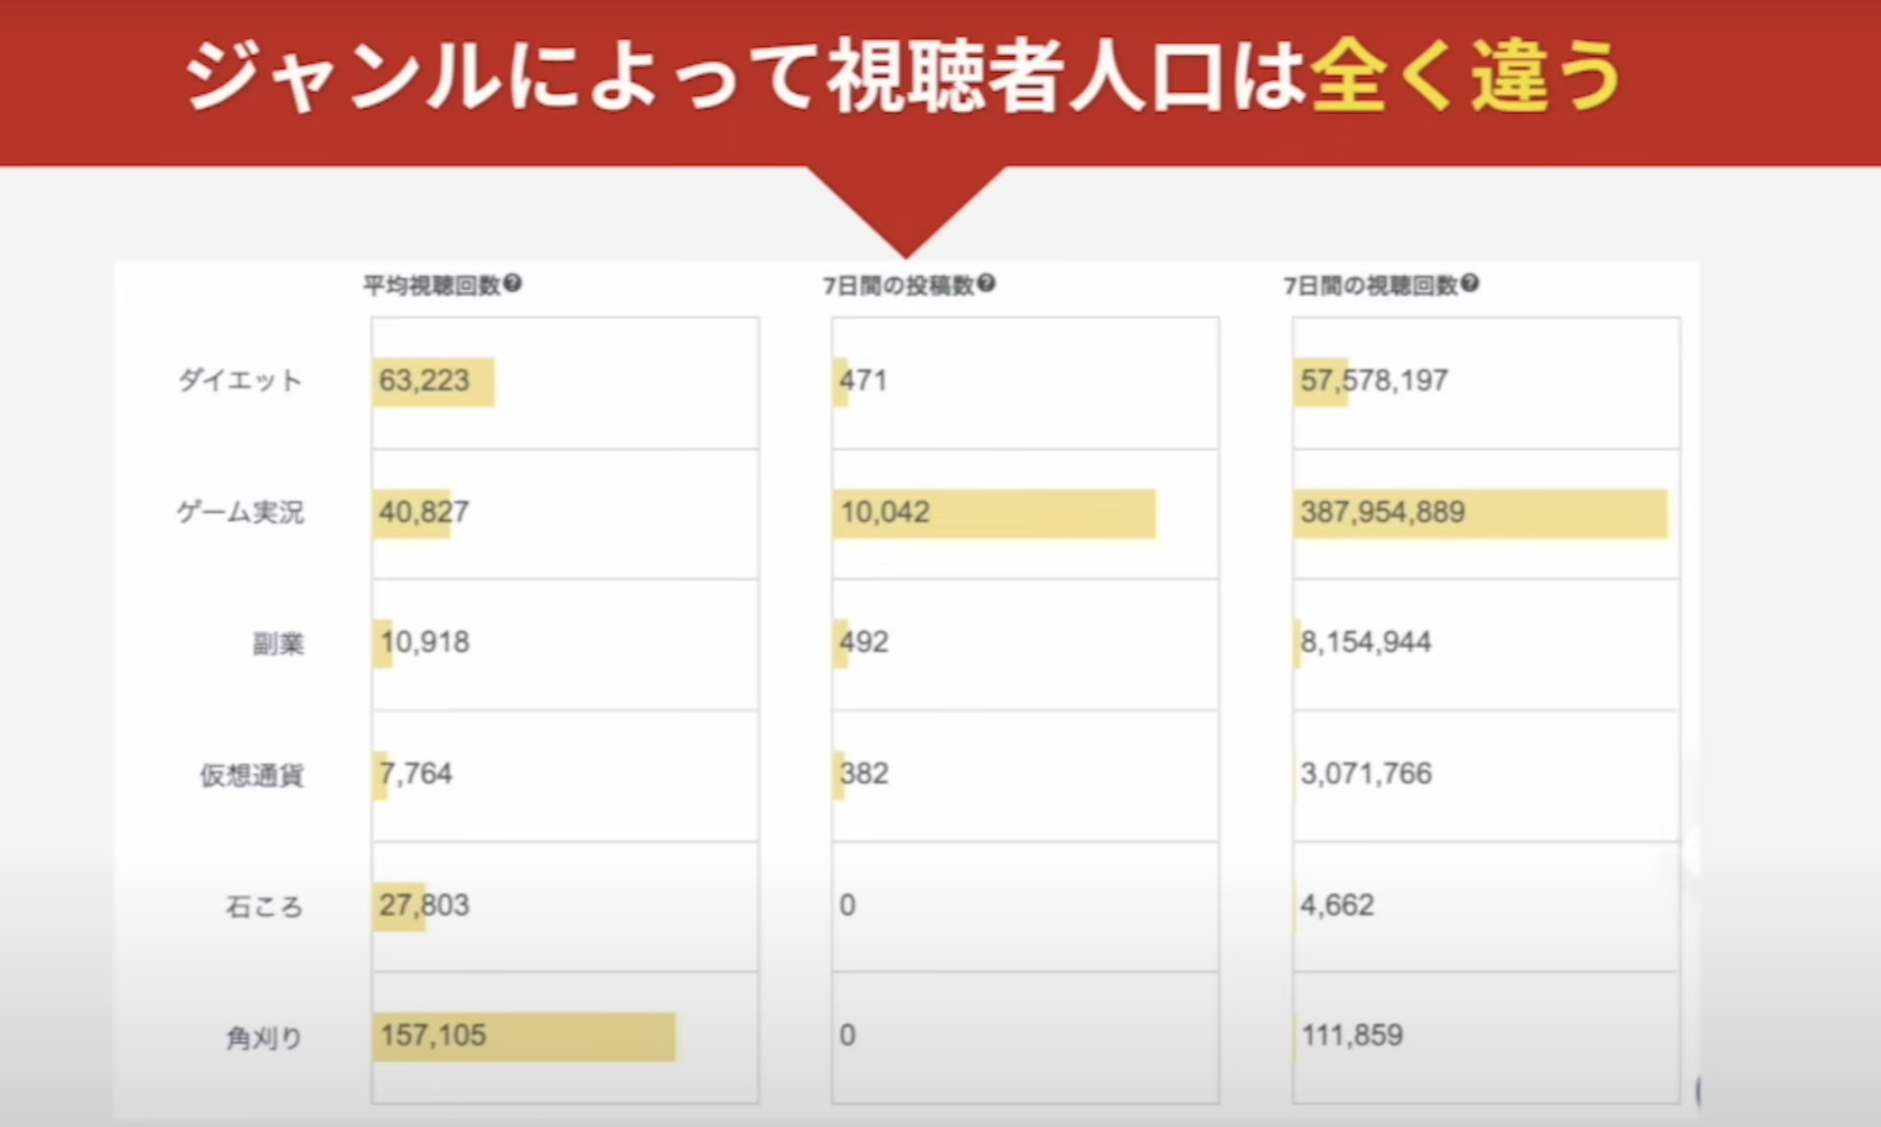Click the help icon beside 7日間の視聴回数
The height and width of the screenshot is (1127, 1881).
tap(1470, 284)
